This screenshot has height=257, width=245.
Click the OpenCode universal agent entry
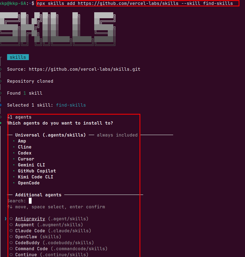coord(29,183)
